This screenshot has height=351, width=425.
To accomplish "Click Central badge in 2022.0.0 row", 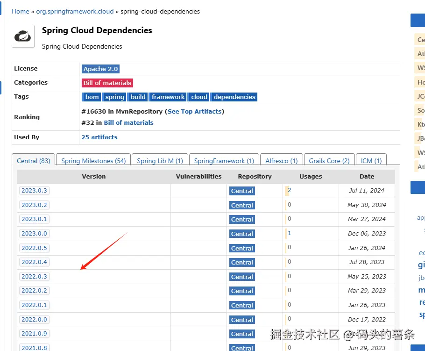I will click(242, 320).
